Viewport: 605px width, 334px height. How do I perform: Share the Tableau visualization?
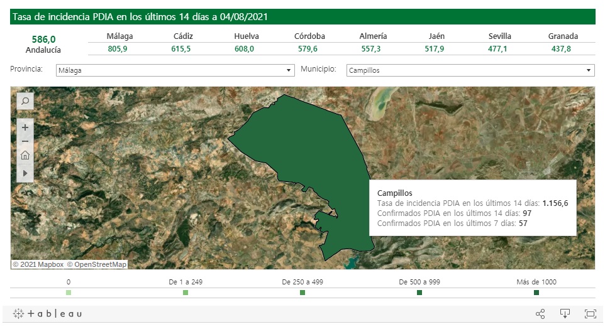tap(540, 313)
